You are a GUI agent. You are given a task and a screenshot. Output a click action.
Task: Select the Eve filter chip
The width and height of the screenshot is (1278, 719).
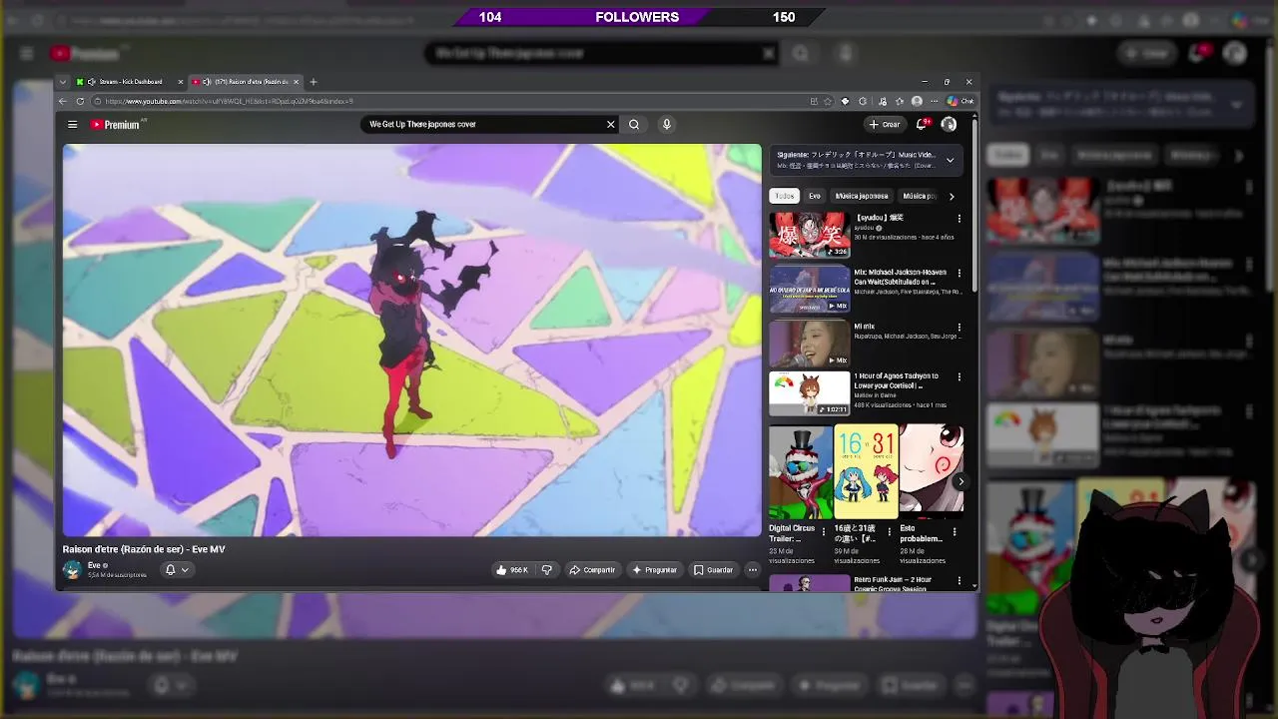click(x=815, y=196)
